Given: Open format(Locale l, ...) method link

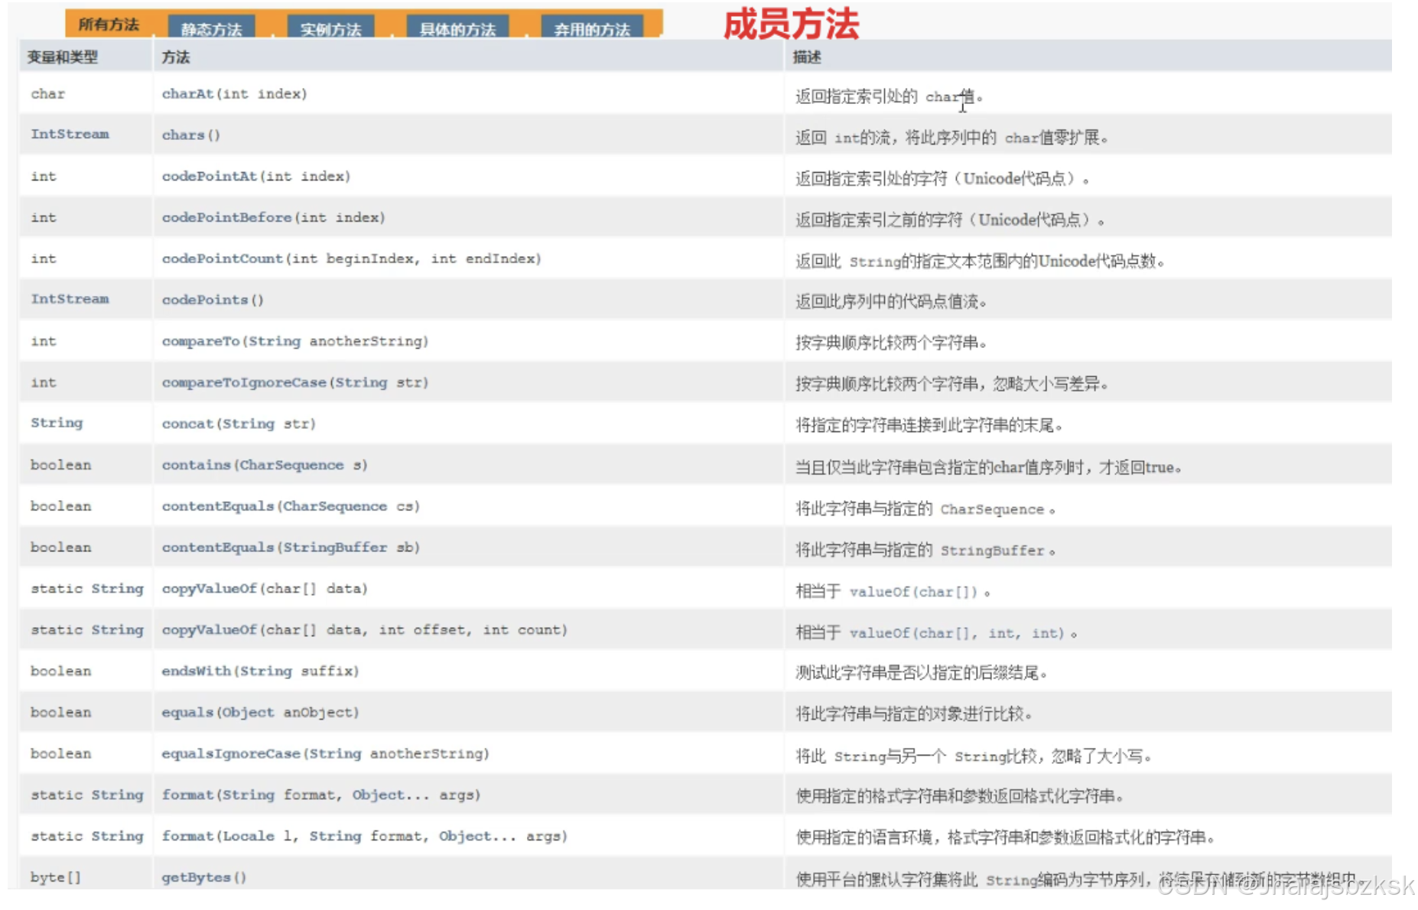Looking at the screenshot, I should (x=364, y=837).
